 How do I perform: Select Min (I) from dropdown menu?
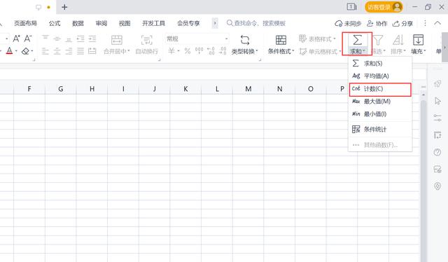(x=380, y=114)
